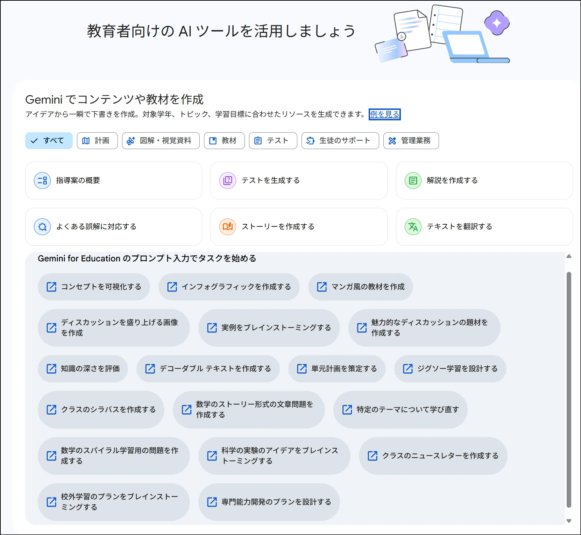581x535 pixels.
Task: Select the 計画 filter chip
Action: pyautogui.click(x=97, y=141)
